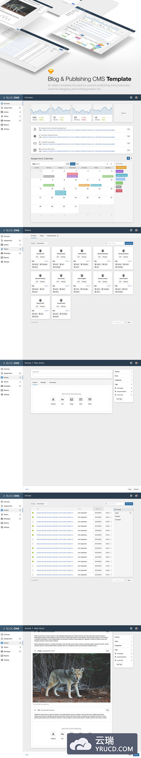Select the Promotional tab in New Article
Screen dimensions: 141x758
point(53,383)
